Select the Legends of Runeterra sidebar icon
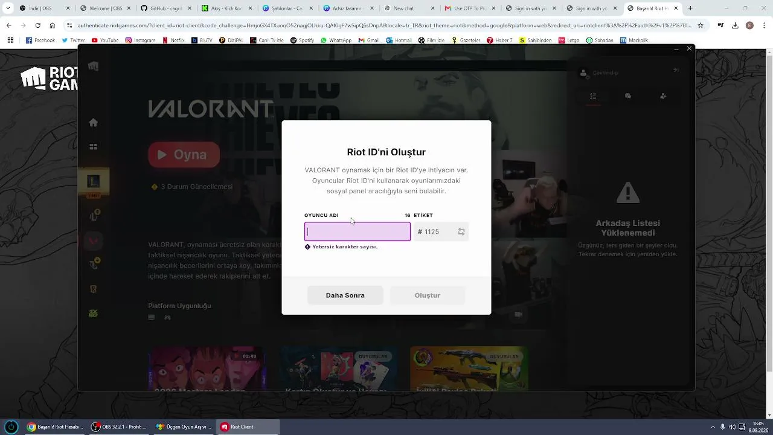The height and width of the screenshot is (435, 773). pyautogui.click(x=93, y=289)
